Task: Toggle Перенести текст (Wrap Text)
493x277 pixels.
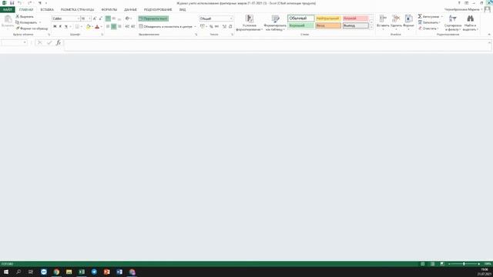Action: tap(153, 18)
